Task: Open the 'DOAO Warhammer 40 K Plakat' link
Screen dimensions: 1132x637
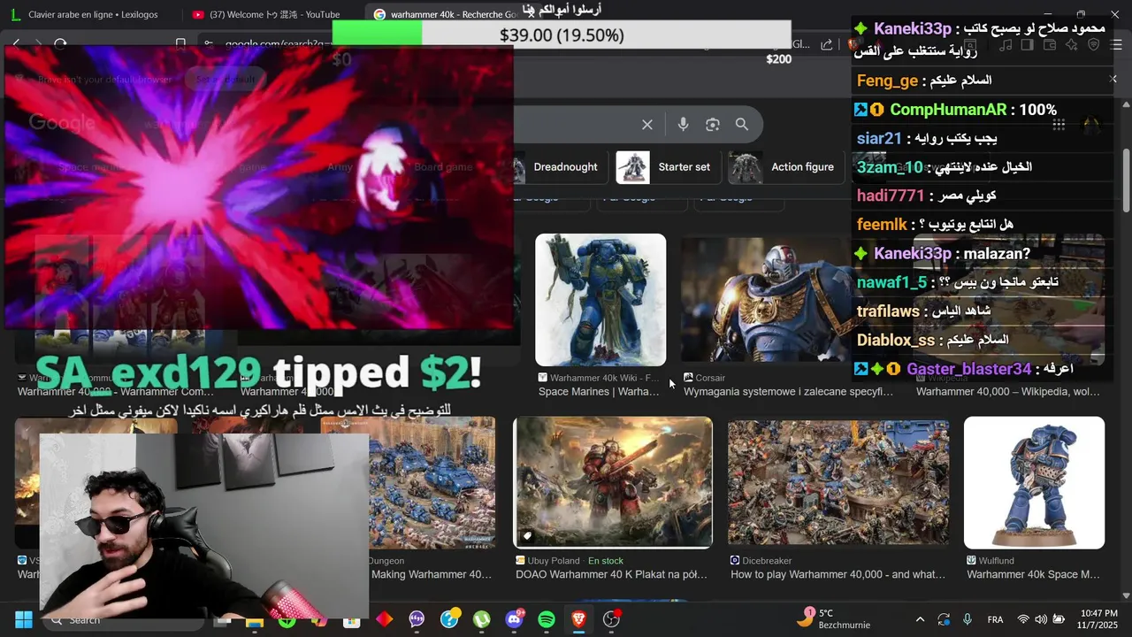Action: click(611, 575)
